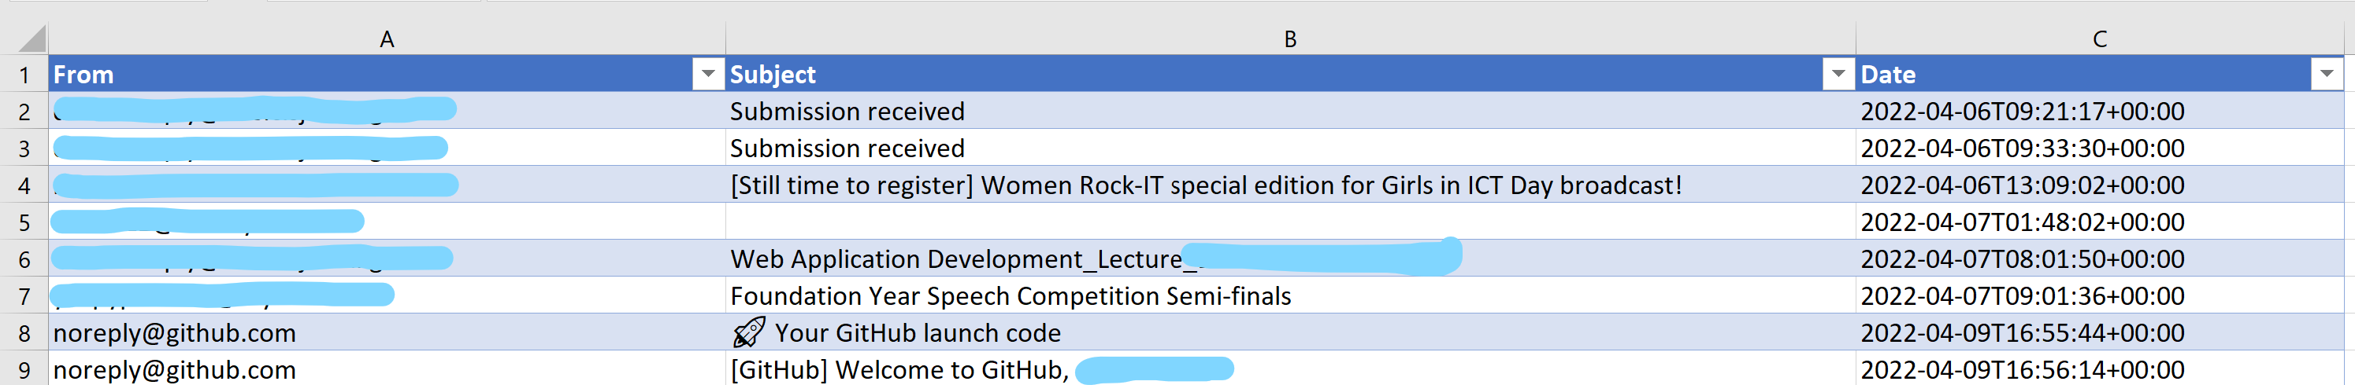Click the "Subject" header cell text
This screenshot has height=385, width=2355.
click(773, 75)
